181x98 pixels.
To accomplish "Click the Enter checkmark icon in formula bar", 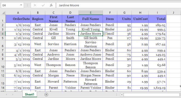I will (x=43, y=5).
